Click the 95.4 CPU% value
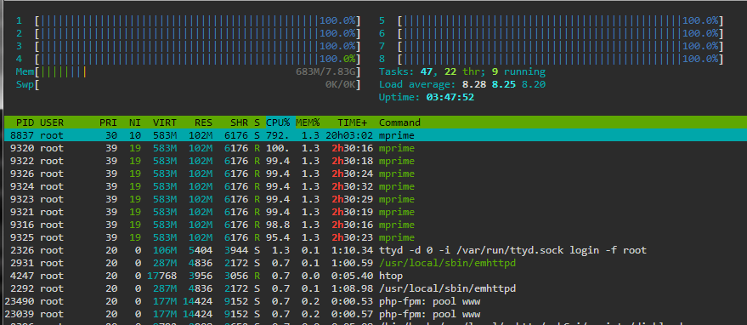 point(278,237)
